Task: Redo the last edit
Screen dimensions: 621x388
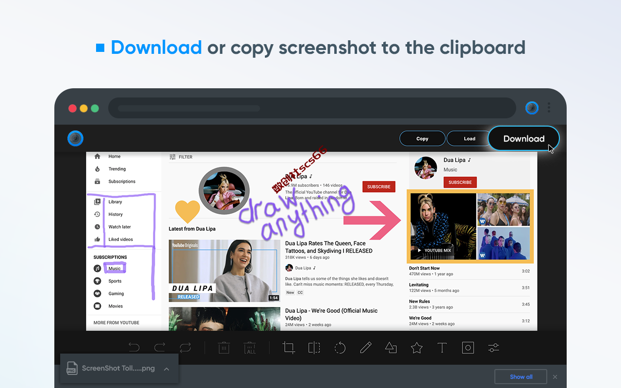Action: (160, 348)
